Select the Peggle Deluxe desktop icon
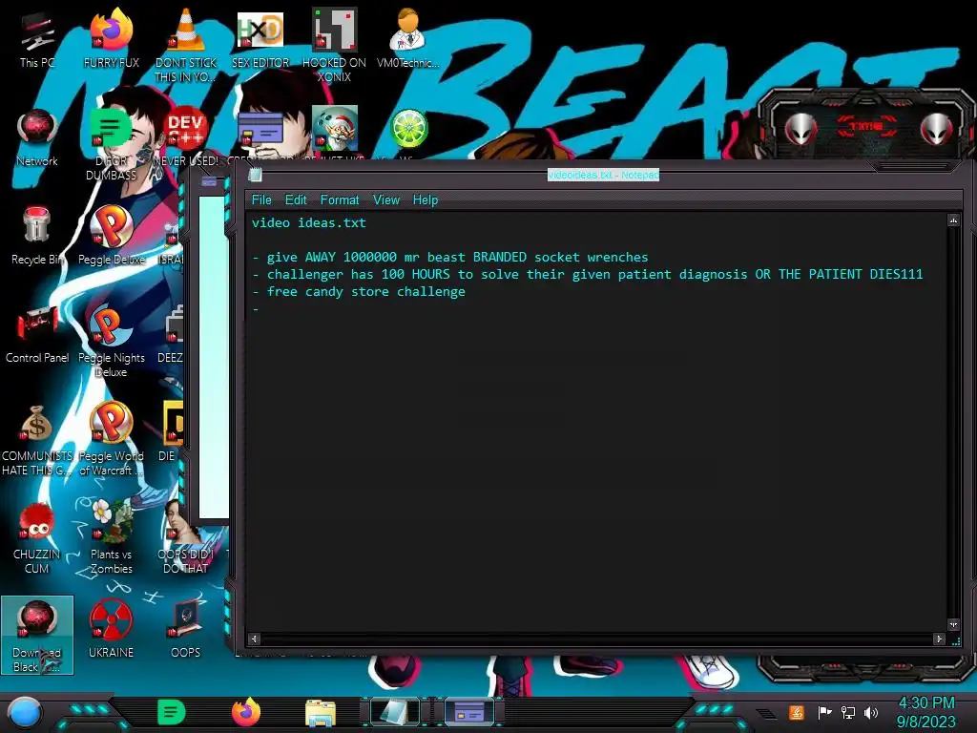The height and width of the screenshot is (733, 977). click(112, 236)
